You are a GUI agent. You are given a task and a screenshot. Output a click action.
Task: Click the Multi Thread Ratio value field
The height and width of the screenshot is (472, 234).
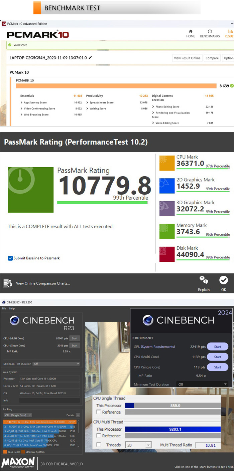point(208,445)
